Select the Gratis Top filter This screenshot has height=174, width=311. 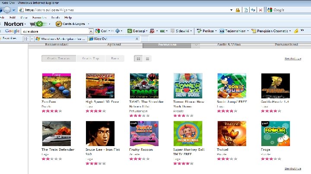[x=91, y=58]
